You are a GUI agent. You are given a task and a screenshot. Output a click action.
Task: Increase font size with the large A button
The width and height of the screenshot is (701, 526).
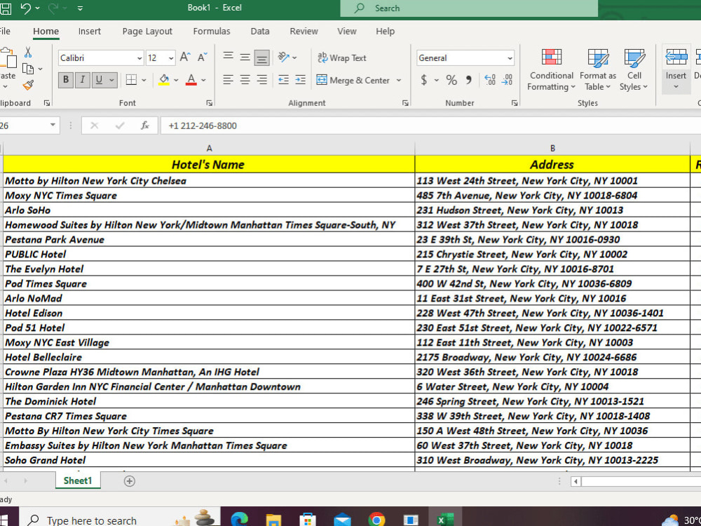click(184, 58)
